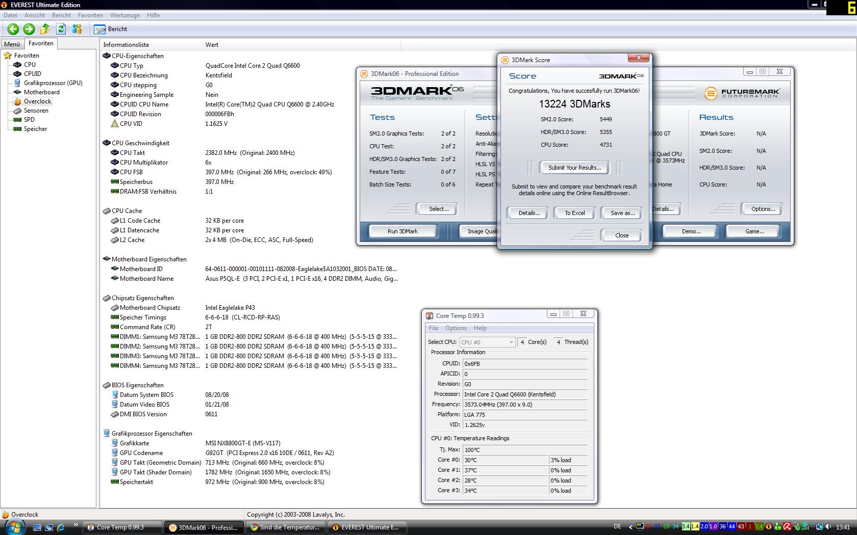Export the score with the To Excel button

click(x=574, y=213)
